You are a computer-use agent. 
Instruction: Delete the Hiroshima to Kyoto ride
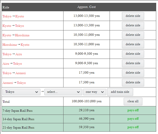133,44
